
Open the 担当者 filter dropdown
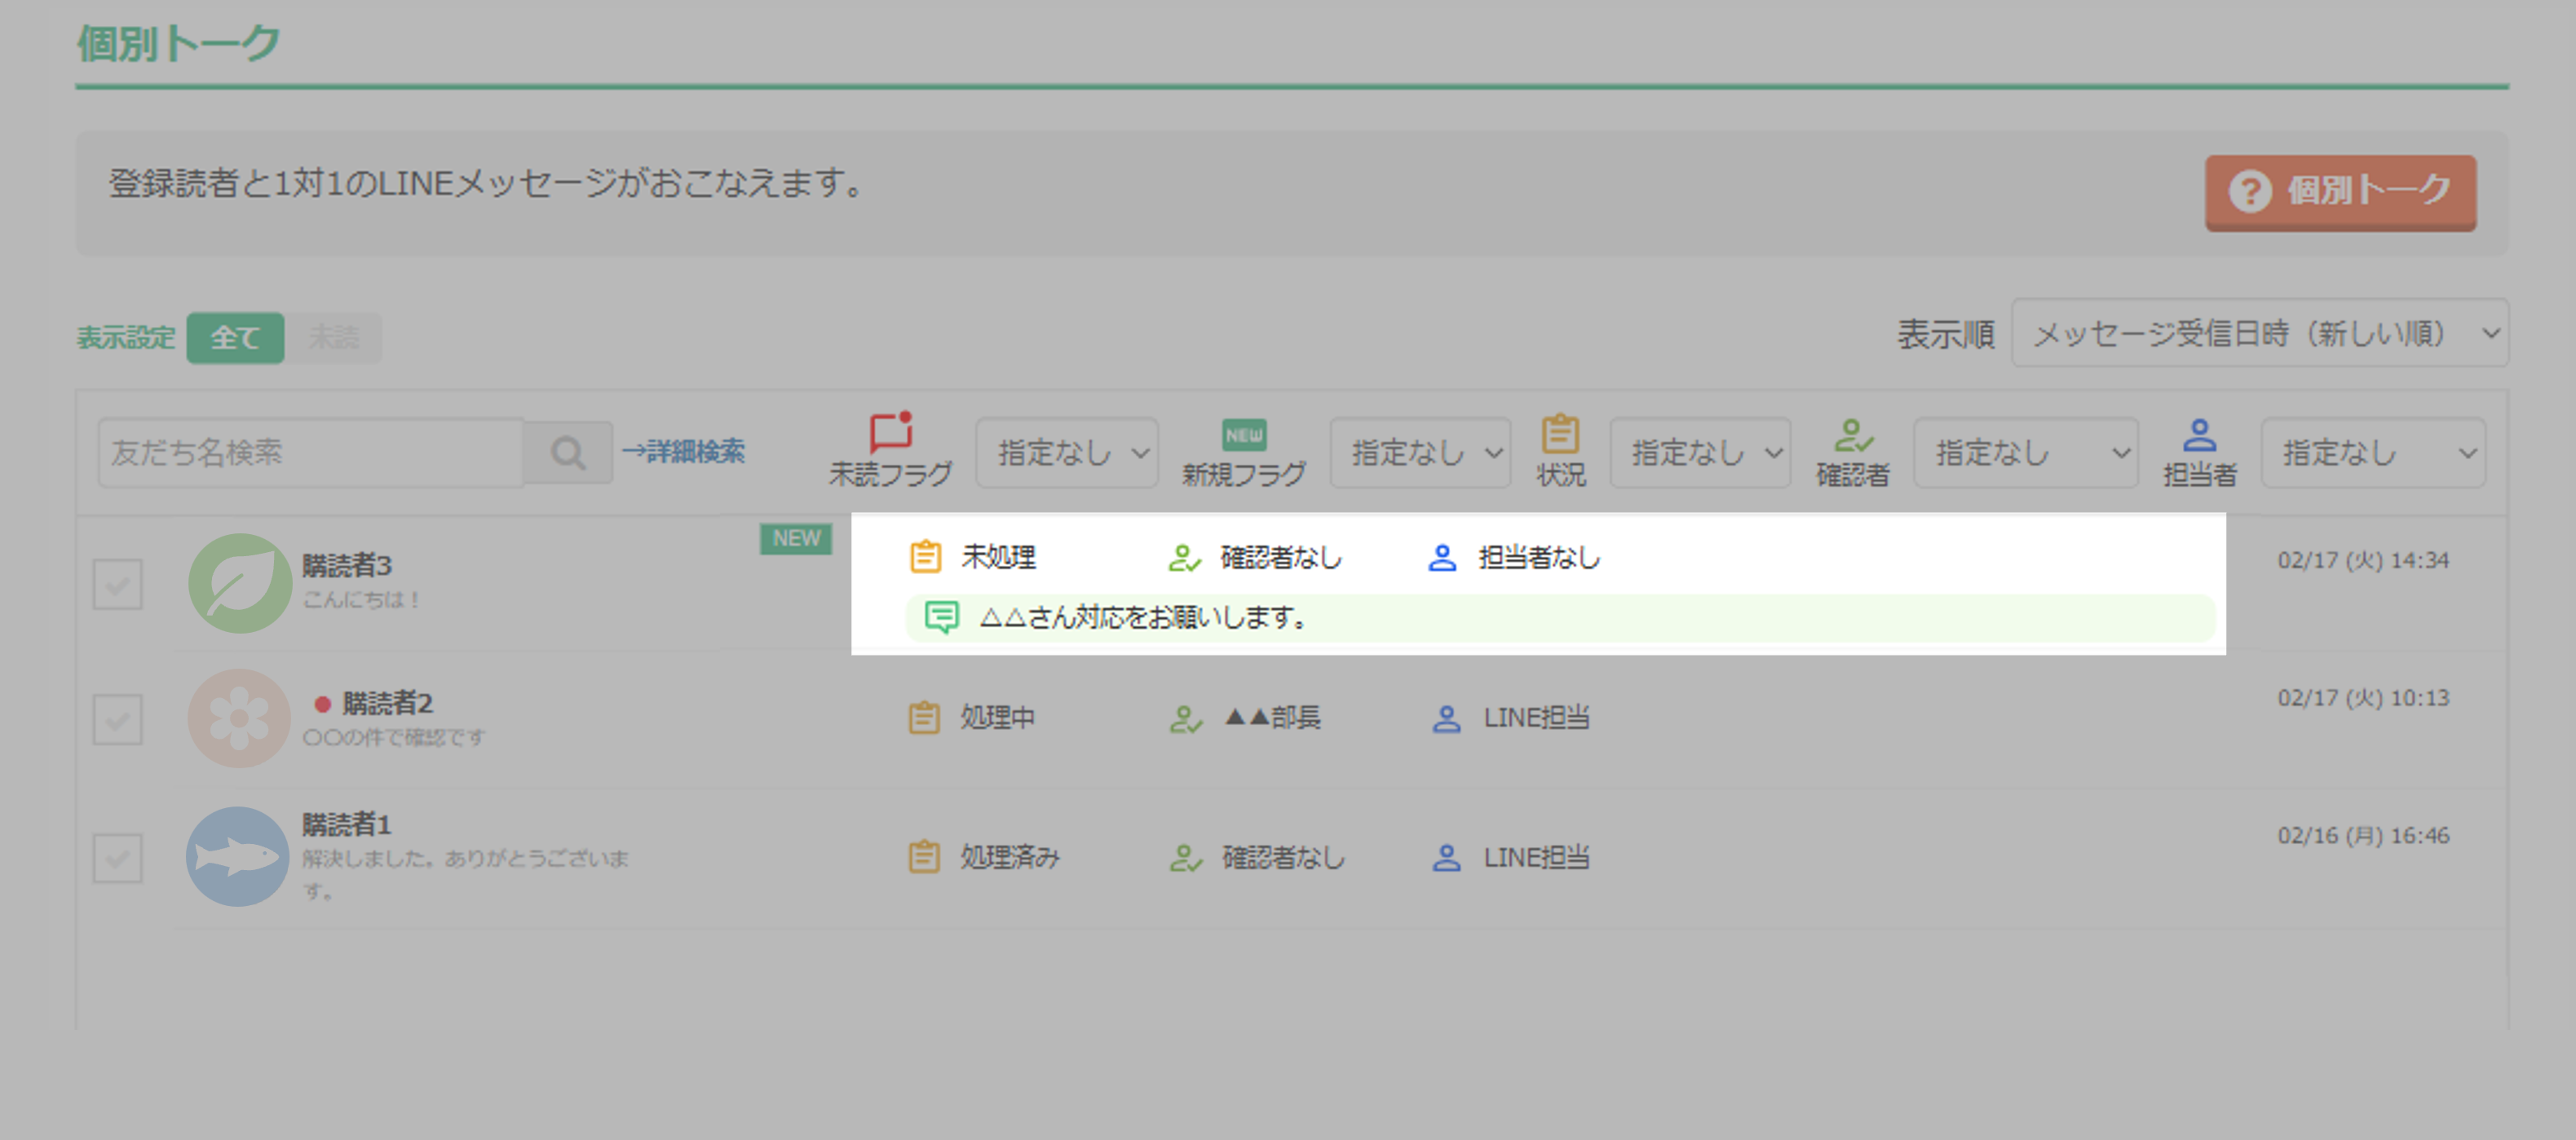pyautogui.click(x=2372, y=453)
